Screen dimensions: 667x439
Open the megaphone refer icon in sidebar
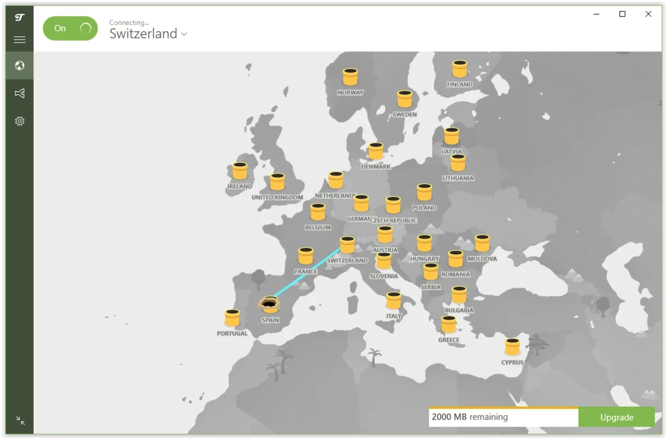pos(20,93)
